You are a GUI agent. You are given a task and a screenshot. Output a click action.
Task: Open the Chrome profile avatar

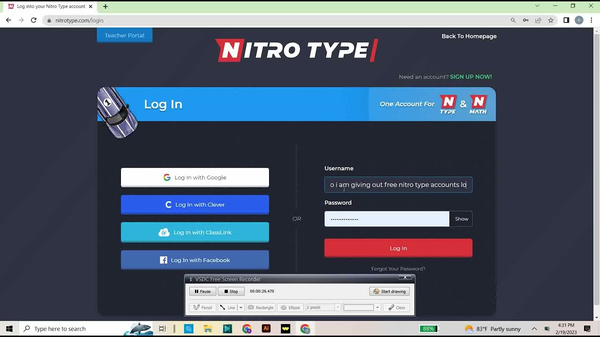click(579, 20)
